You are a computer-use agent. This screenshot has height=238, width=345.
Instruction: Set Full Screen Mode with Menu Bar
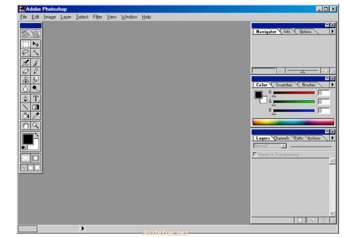click(x=30, y=168)
